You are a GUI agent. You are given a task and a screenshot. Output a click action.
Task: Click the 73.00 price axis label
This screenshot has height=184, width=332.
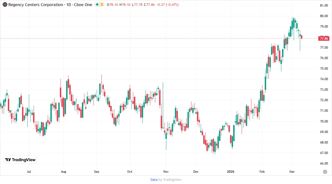tap(324, 90)
